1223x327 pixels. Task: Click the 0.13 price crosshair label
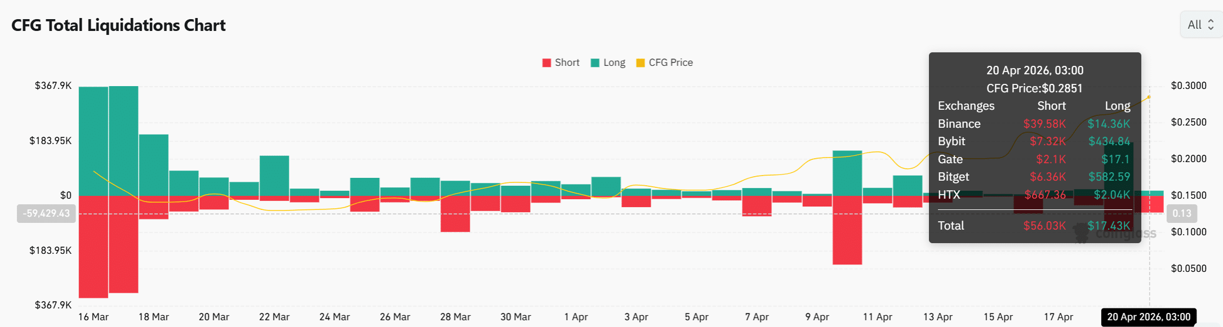pos(1181,213)
